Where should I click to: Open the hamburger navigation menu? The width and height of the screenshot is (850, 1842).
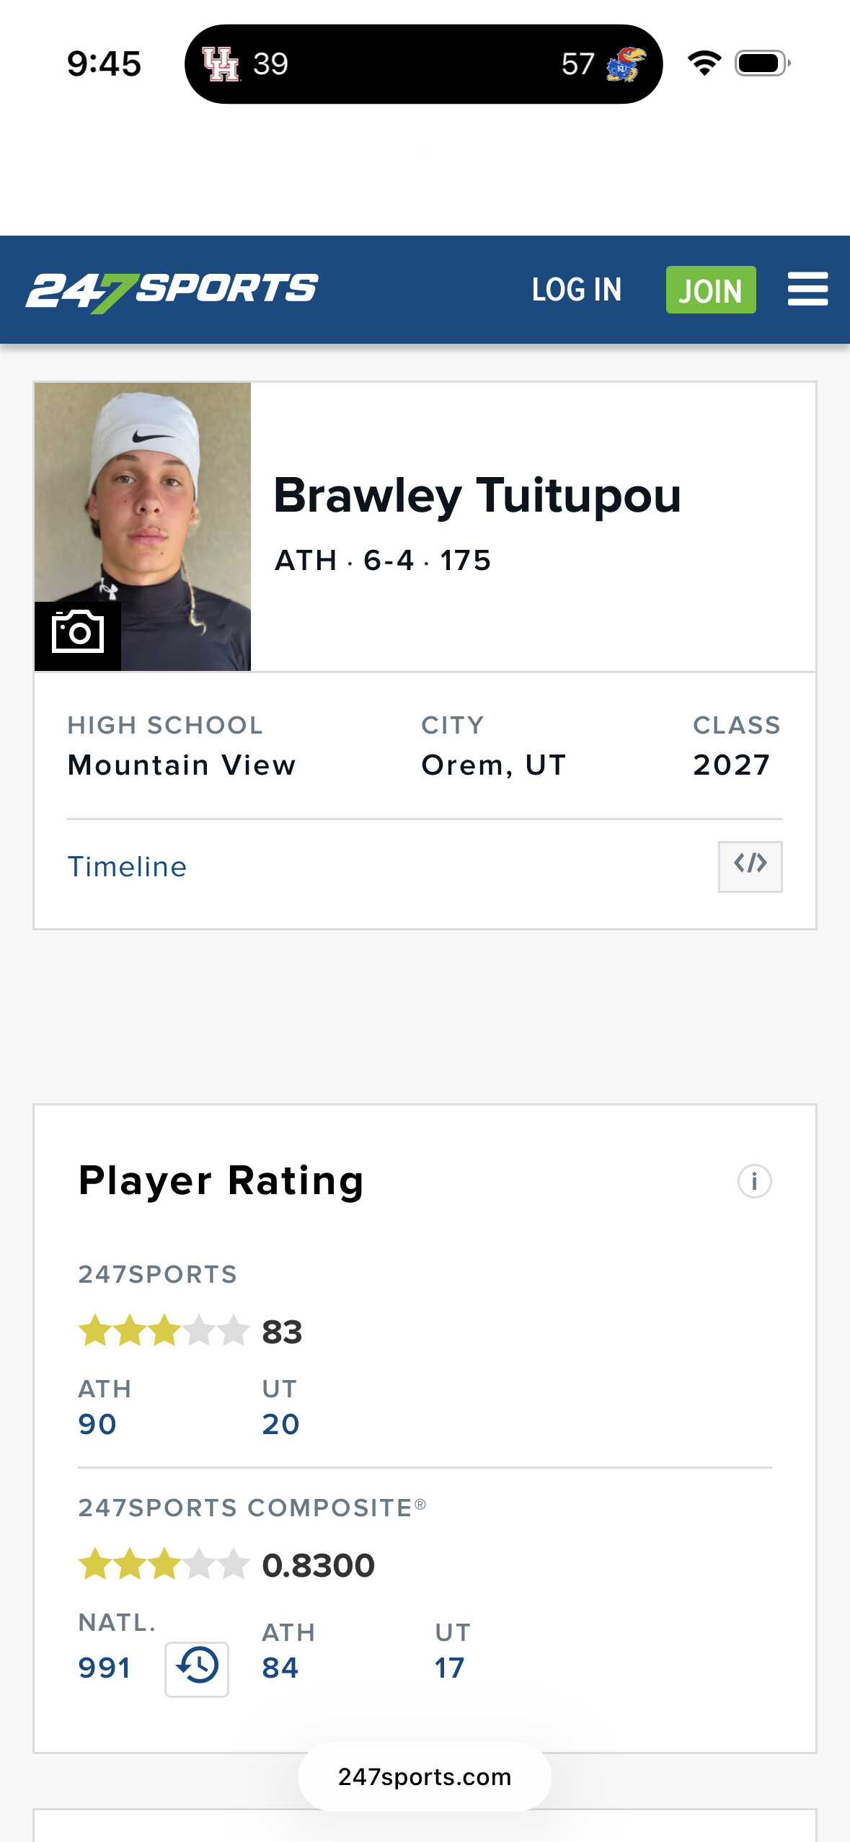(x=807, y=289)
